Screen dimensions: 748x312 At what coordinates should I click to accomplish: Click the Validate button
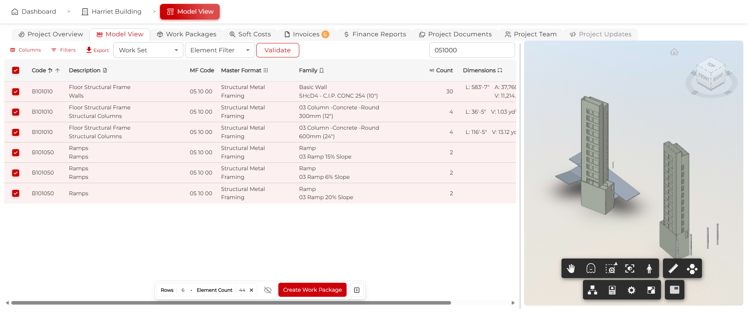tap(277, 50)
